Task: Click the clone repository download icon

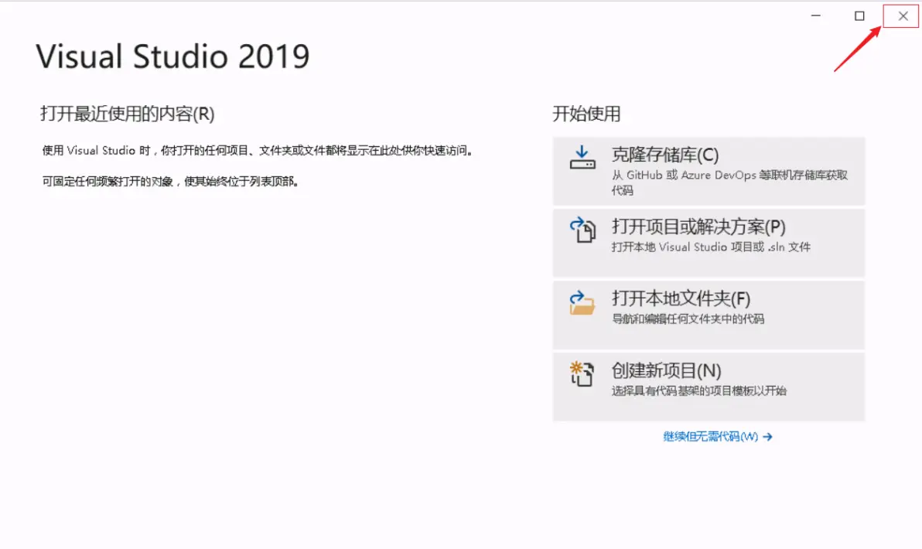Action: [x=582, y=158]
